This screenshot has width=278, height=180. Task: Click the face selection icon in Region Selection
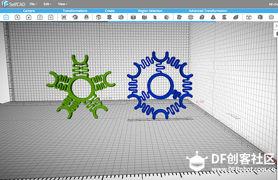point(155,17)
